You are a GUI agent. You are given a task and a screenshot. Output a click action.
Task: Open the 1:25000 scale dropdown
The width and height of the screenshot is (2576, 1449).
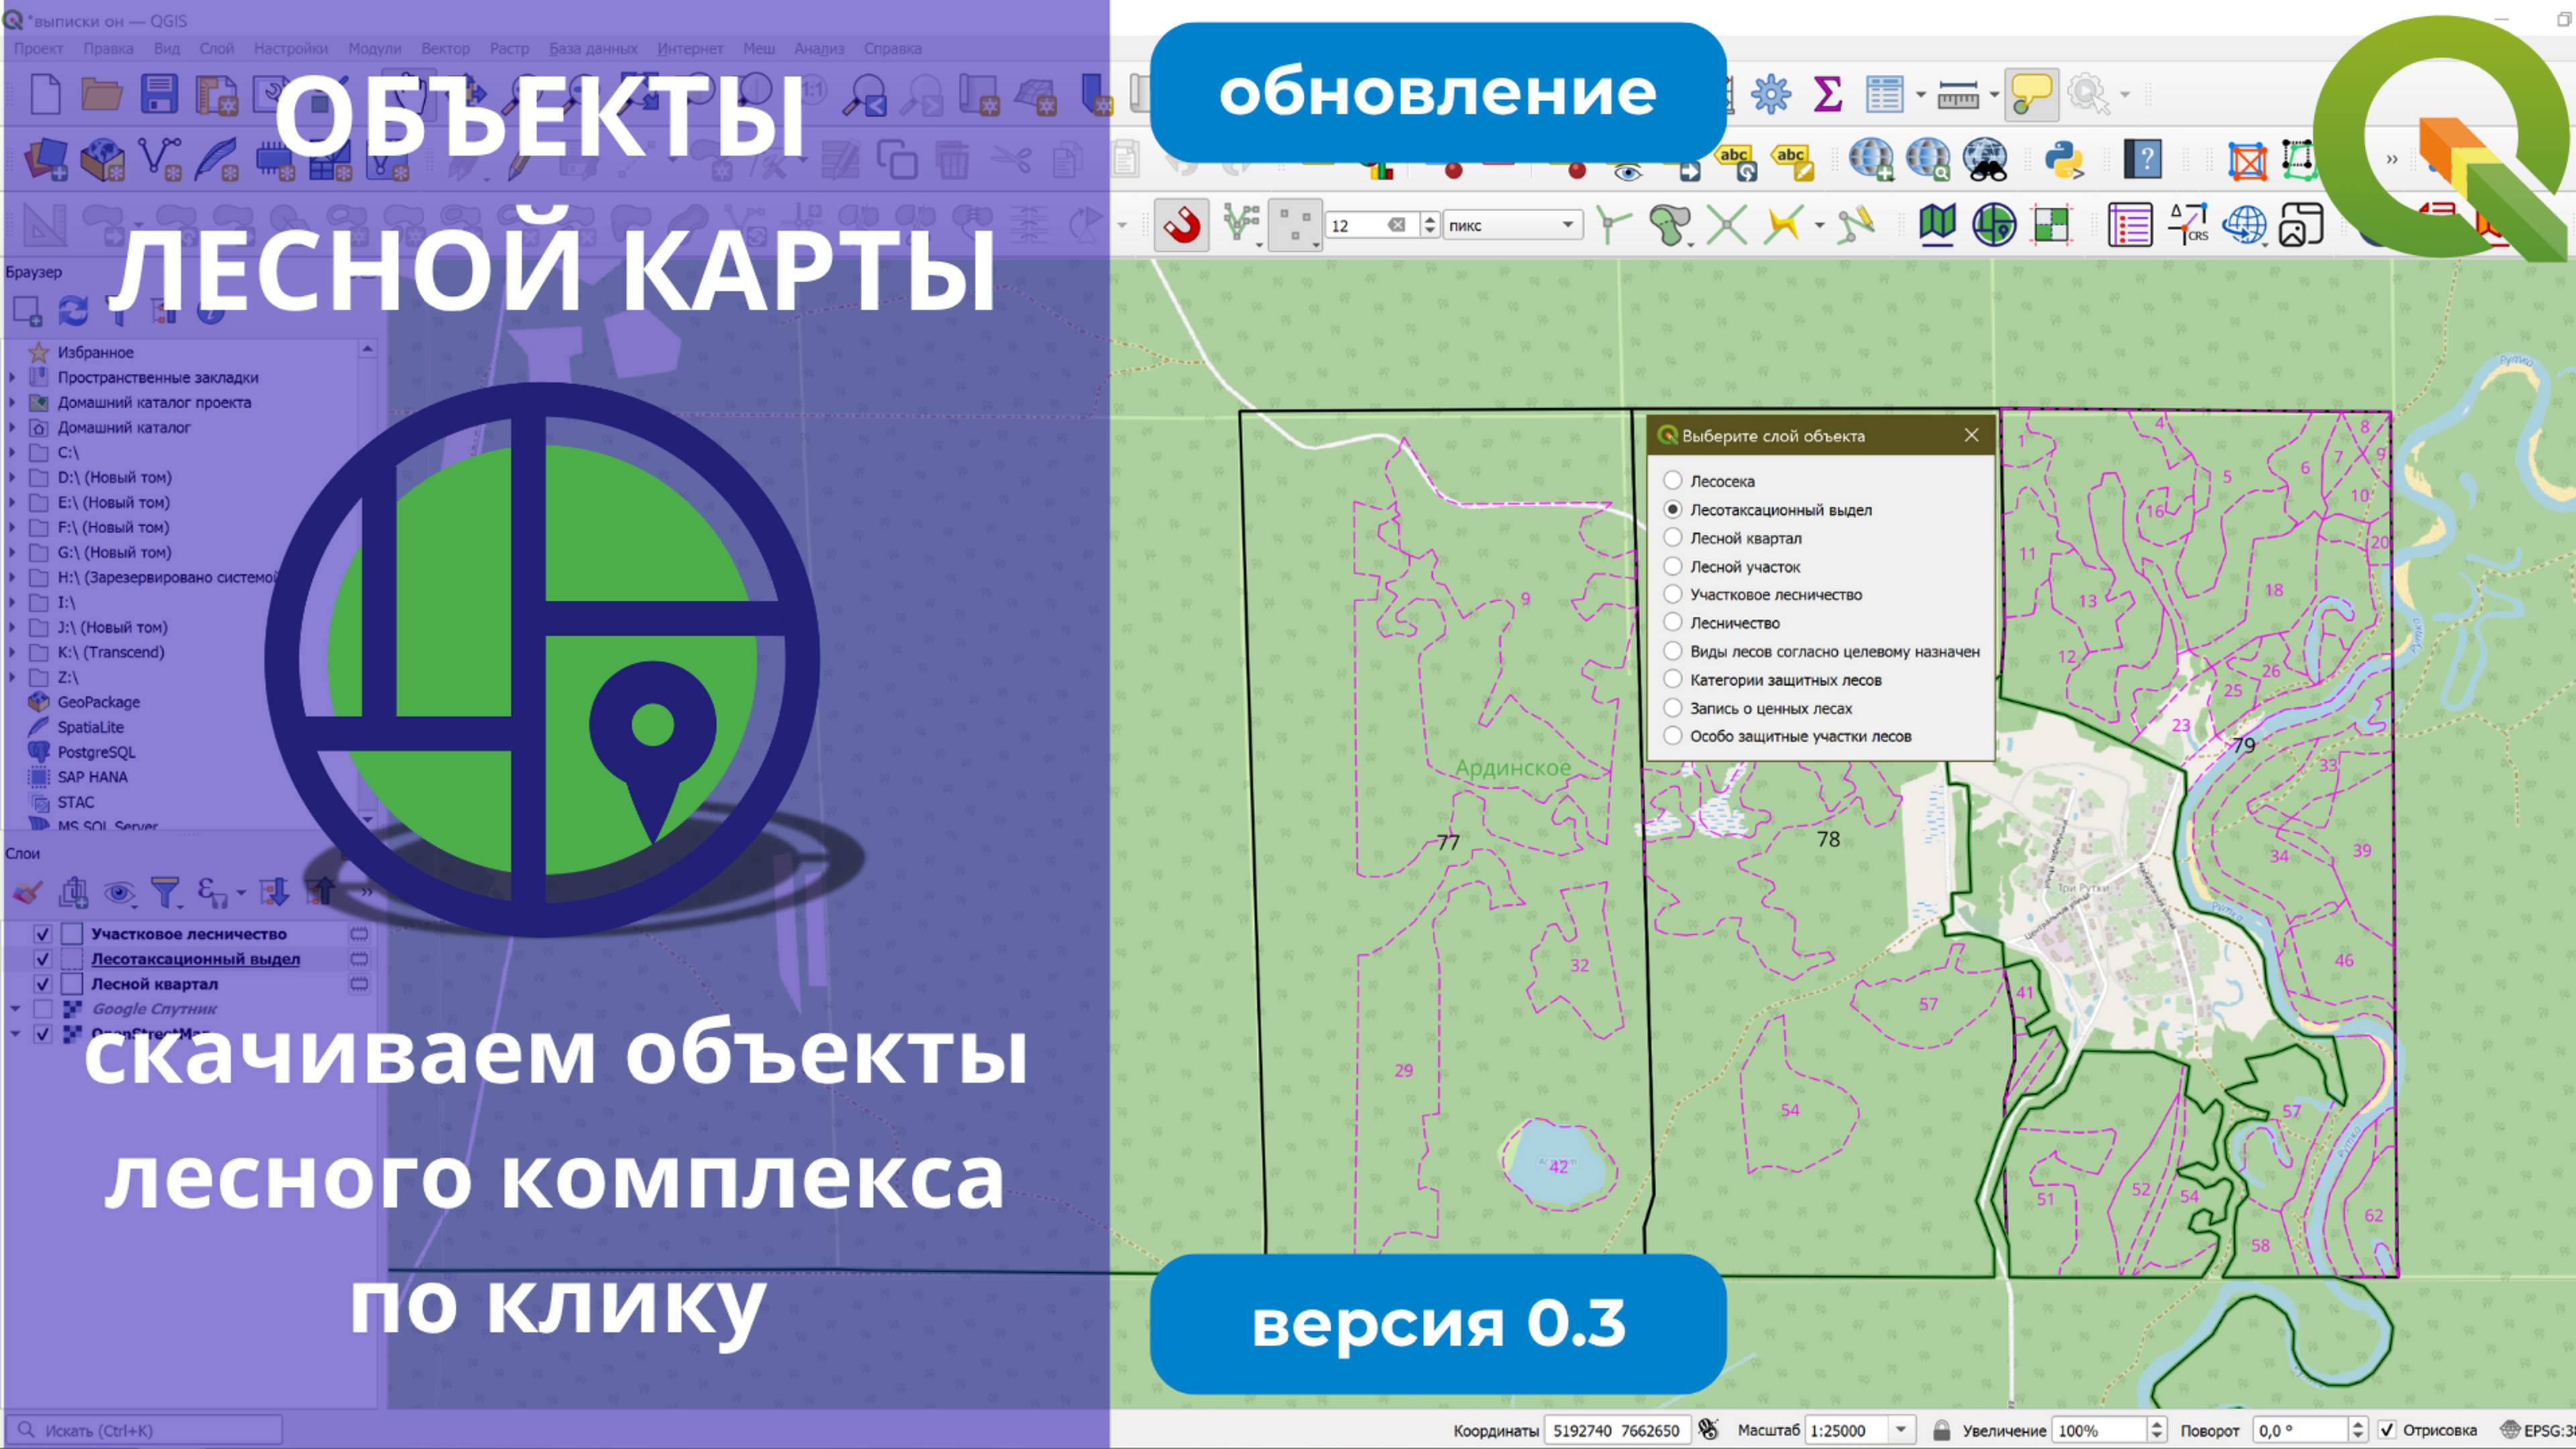1901,1430
